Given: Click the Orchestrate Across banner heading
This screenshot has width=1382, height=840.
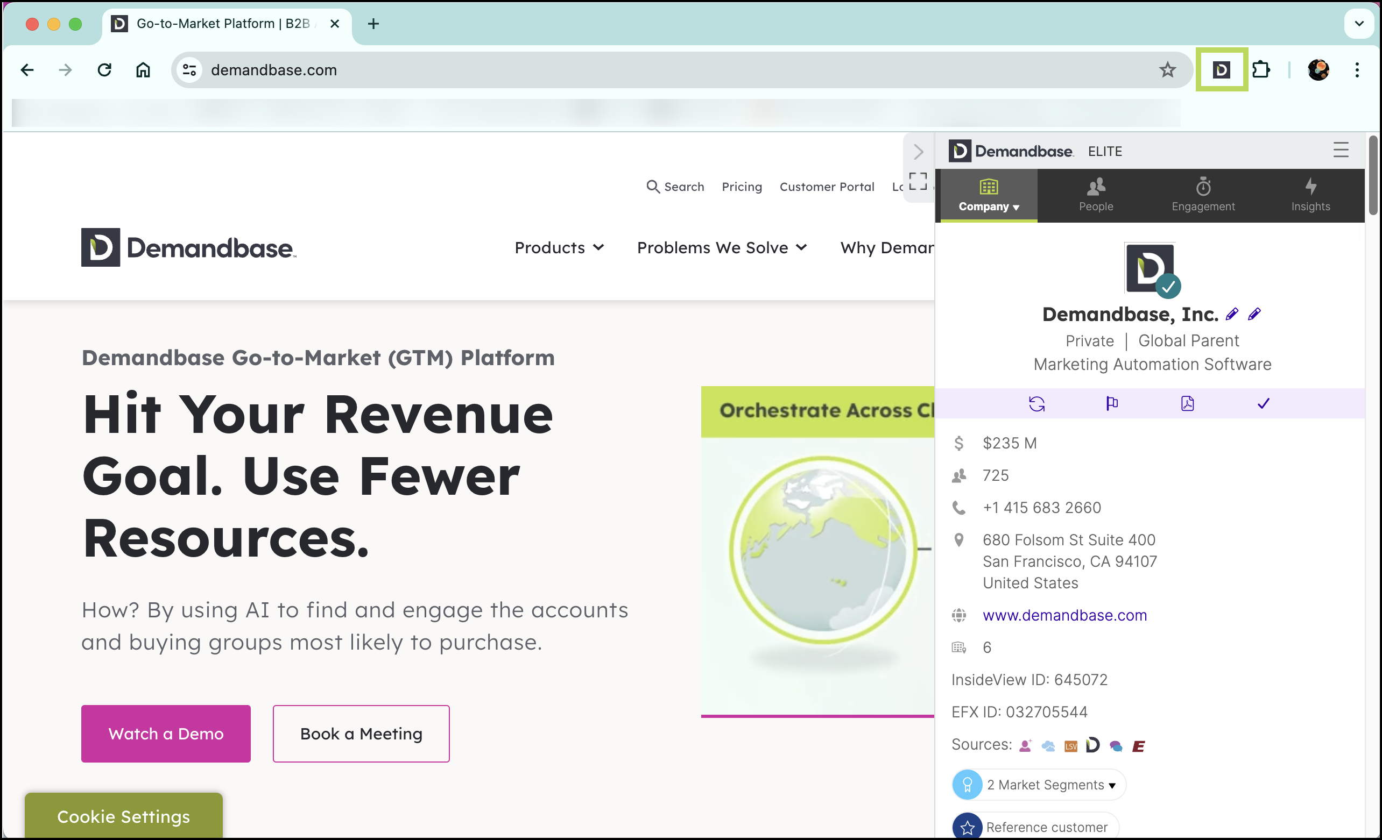Looking at the screenshot, I should click(826, 411).
